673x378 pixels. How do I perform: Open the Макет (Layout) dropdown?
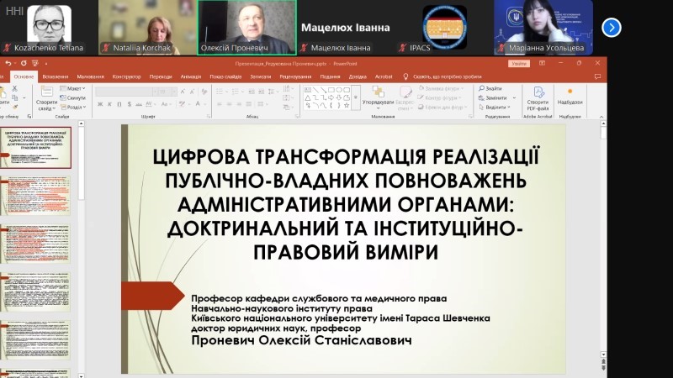72,88
